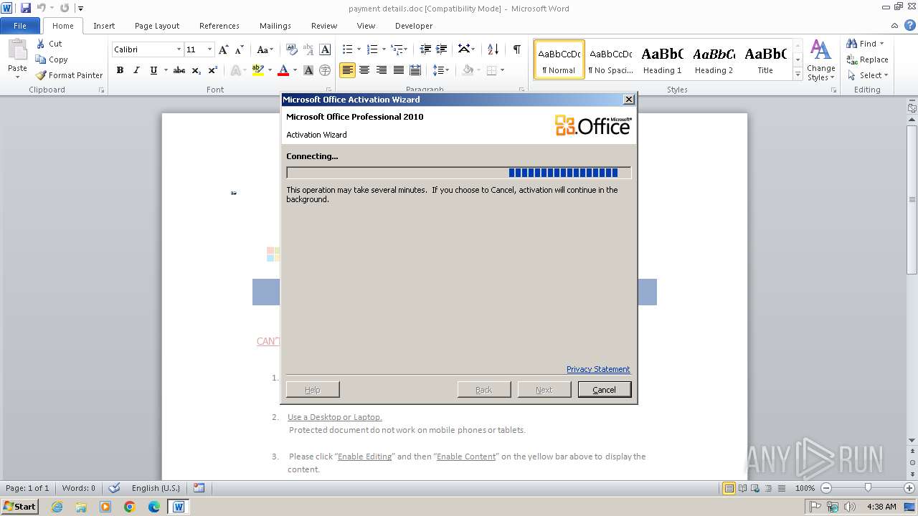Viewport: 918px width, 516px height.
Task: Click the Character Border icon
Action: 325,49
